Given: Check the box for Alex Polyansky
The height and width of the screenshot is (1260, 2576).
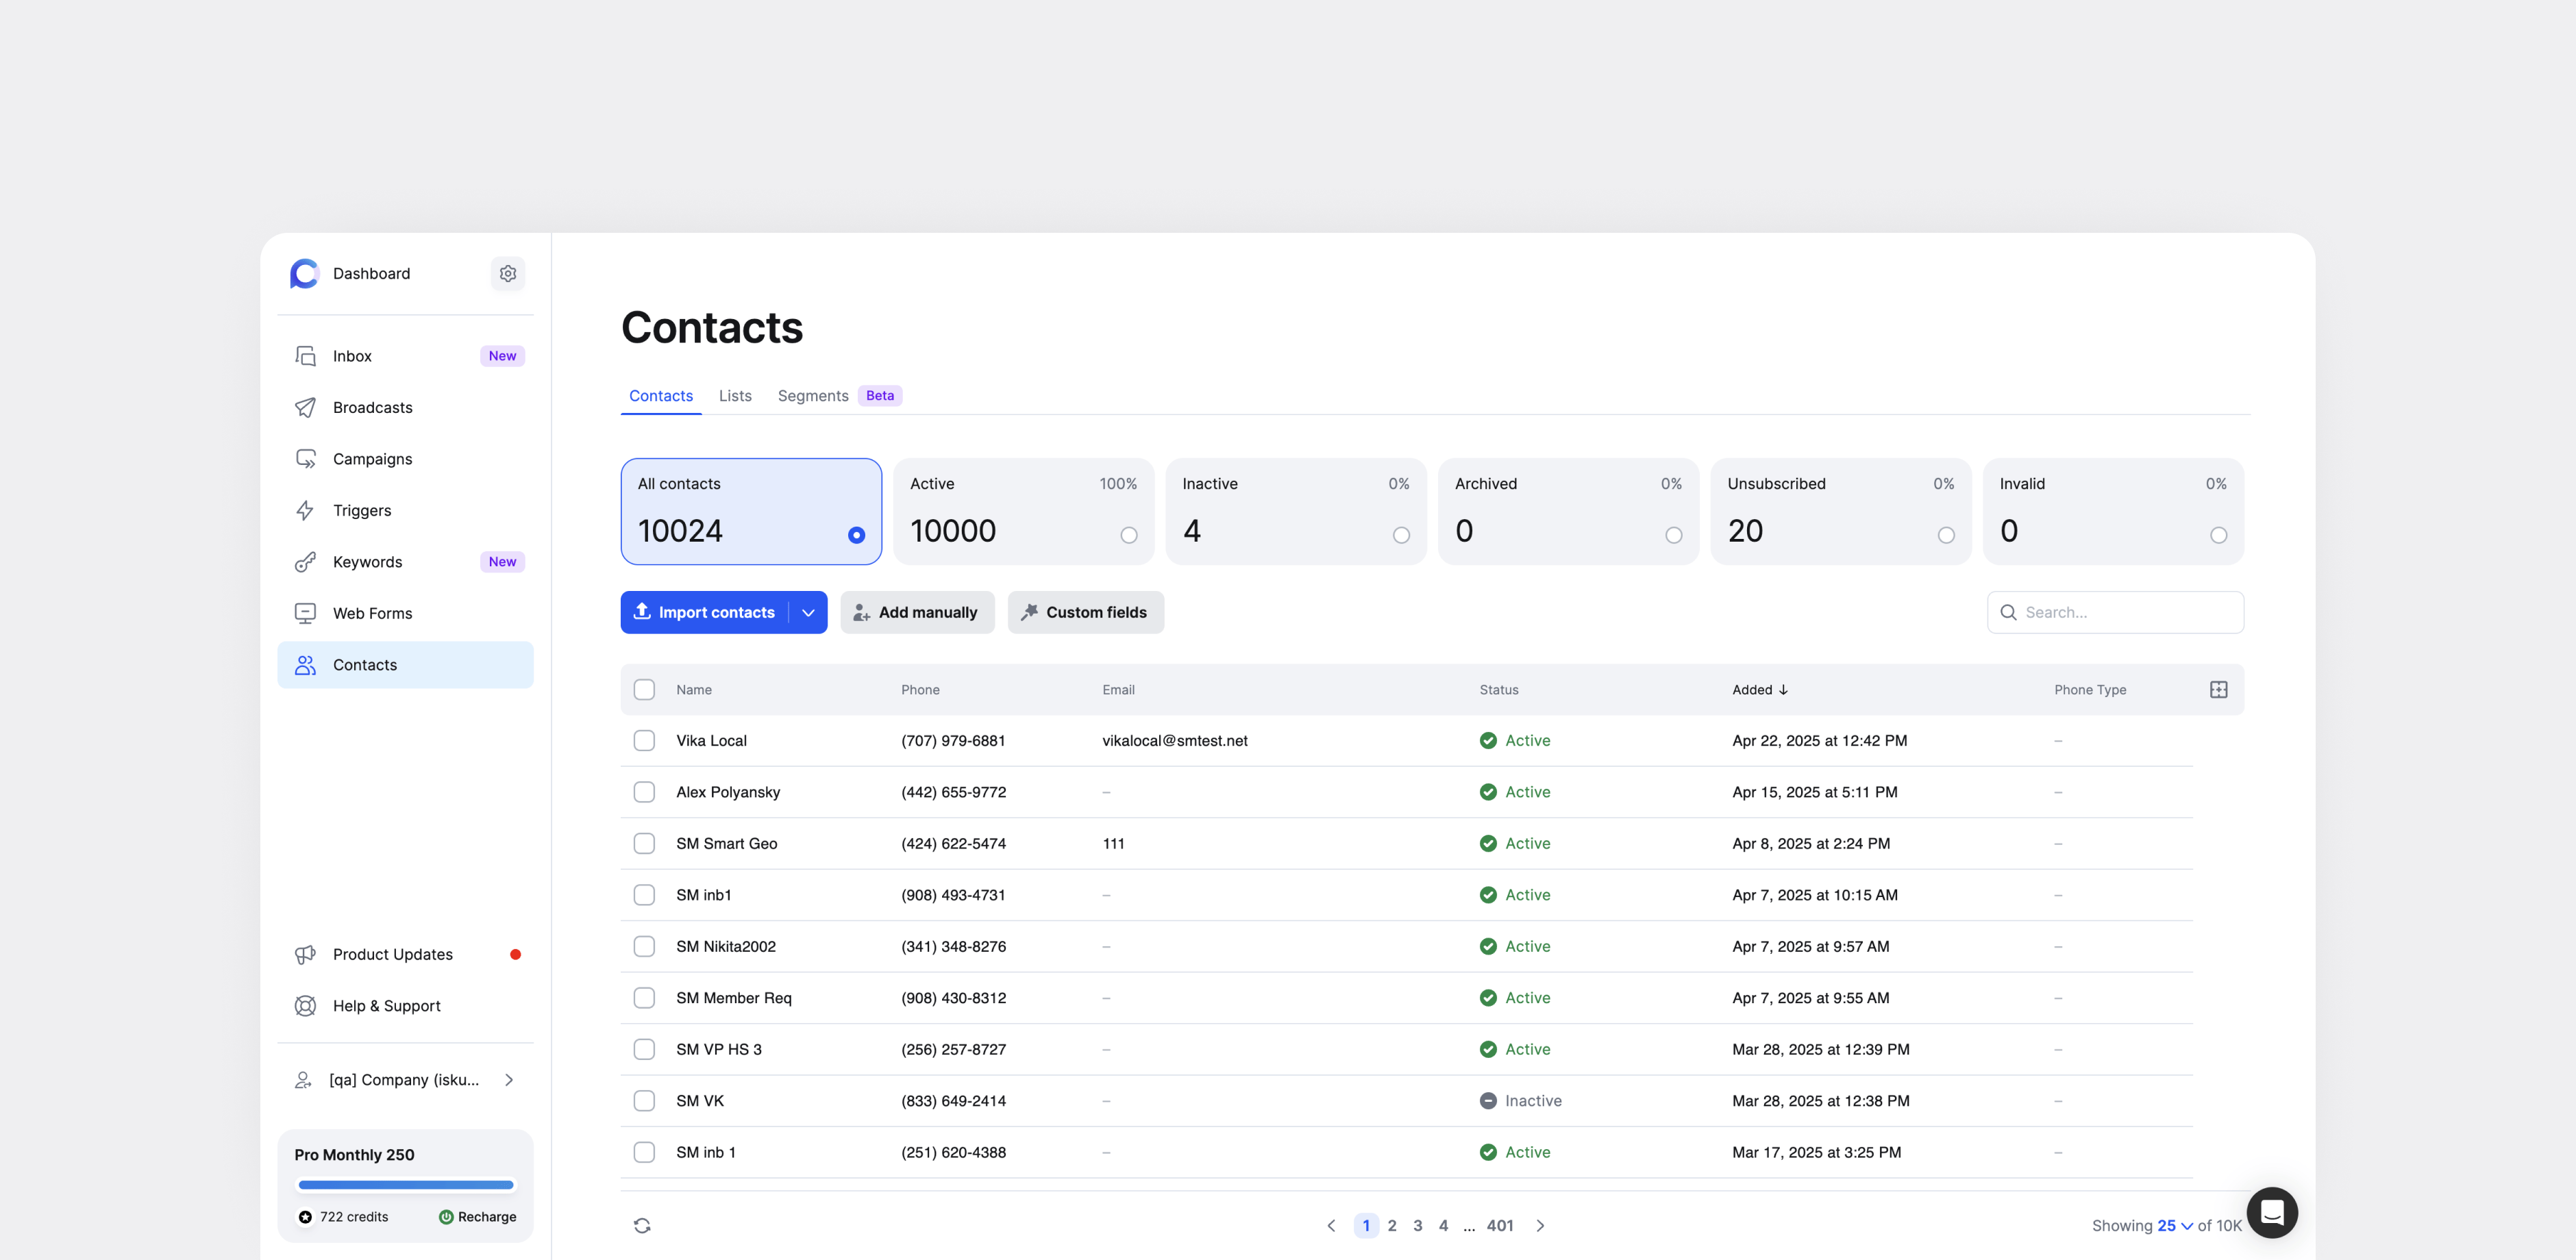Looking at the screenshot, I should (x=644, y=792).
